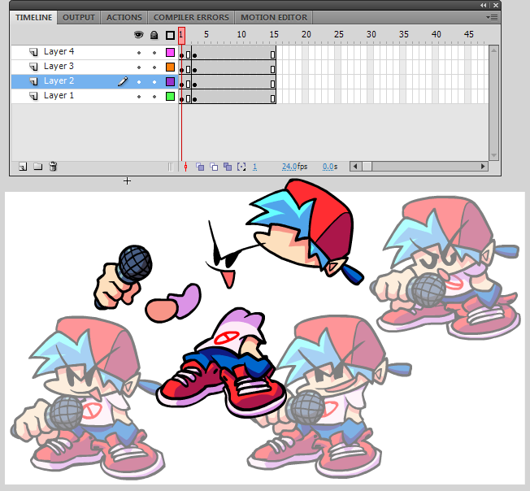
Task: Click the Center Frame icon
Action: click(185, 167)
